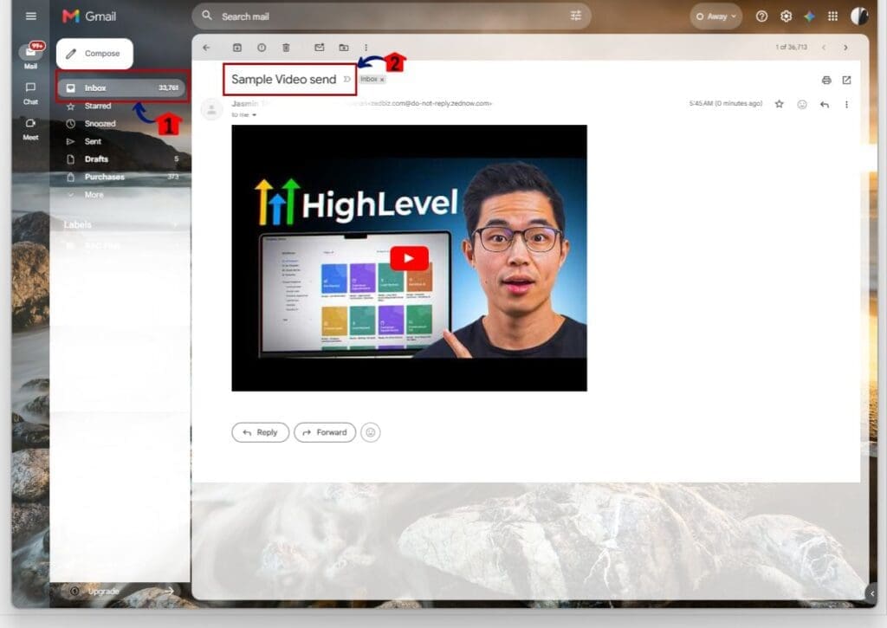Open the Drafts folder
The image size is (887, 628).
(121, 159)
